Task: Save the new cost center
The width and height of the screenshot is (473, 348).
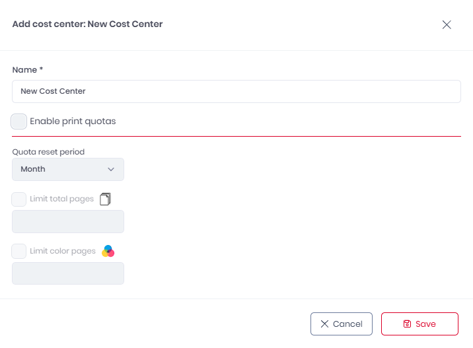Action: click(419, 324)
